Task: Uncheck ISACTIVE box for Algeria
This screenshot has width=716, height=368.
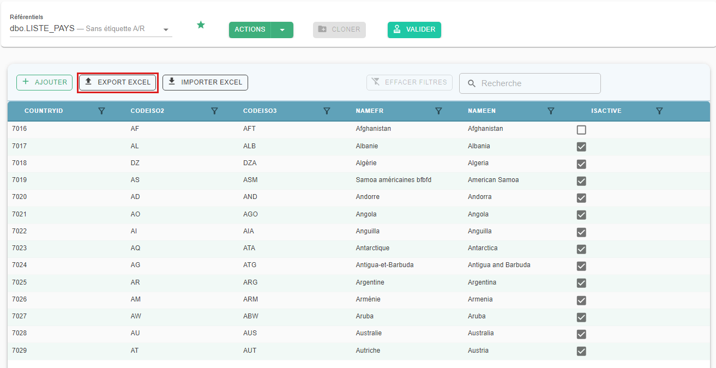Action: click(x=581, y=164)
